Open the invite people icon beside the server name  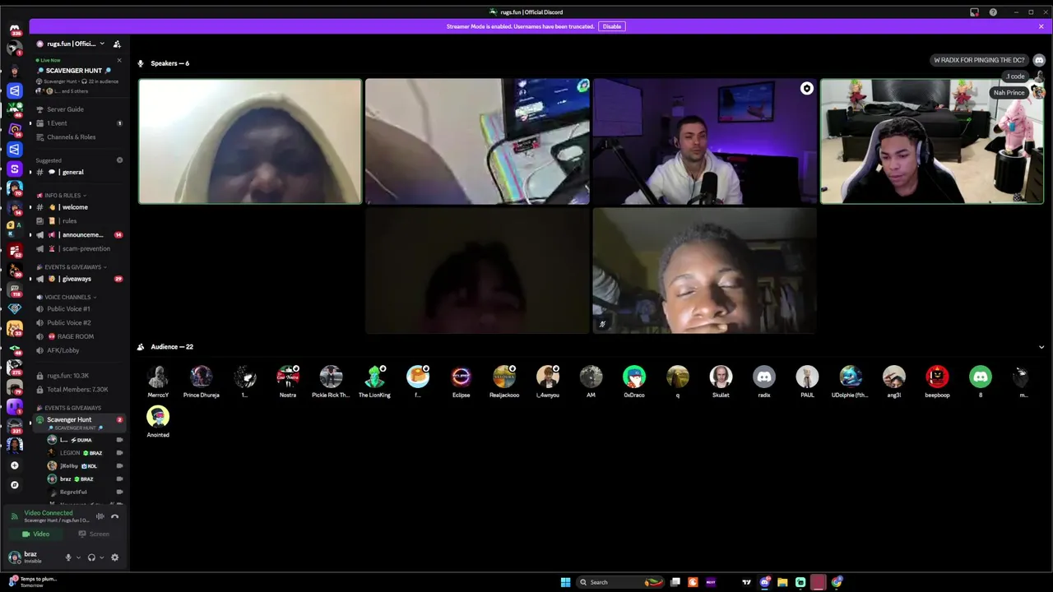117,44
